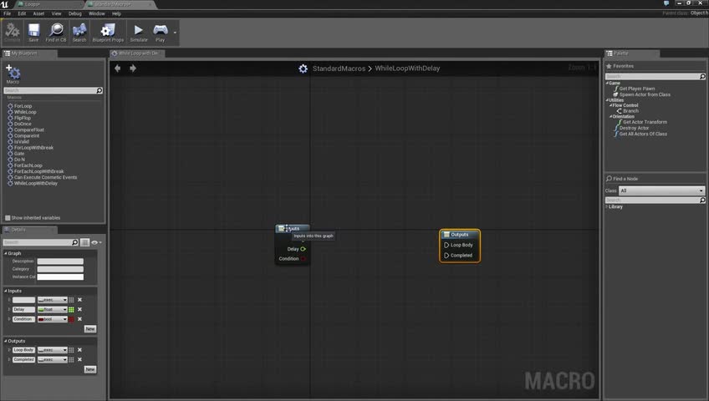Open exec type dropdown for first input
Image resolution: width=709 pixels, height=401 pixels.
point(53,300)
